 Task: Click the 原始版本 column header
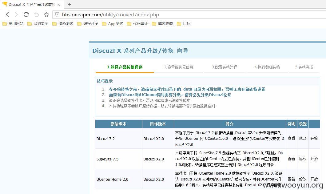[118, 124]
